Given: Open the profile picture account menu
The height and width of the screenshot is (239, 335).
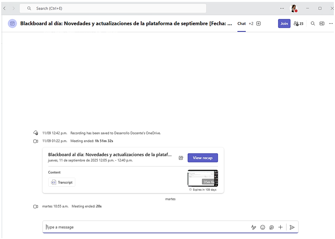Looking at the screenshot, I should [294, 8].
